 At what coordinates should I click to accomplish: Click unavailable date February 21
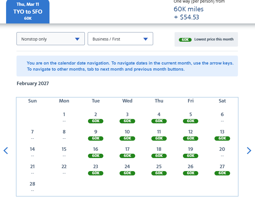coord(32,169)
